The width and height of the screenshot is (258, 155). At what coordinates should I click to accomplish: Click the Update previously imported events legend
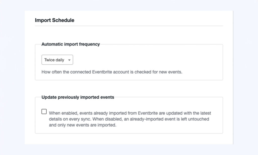(78, 97)
